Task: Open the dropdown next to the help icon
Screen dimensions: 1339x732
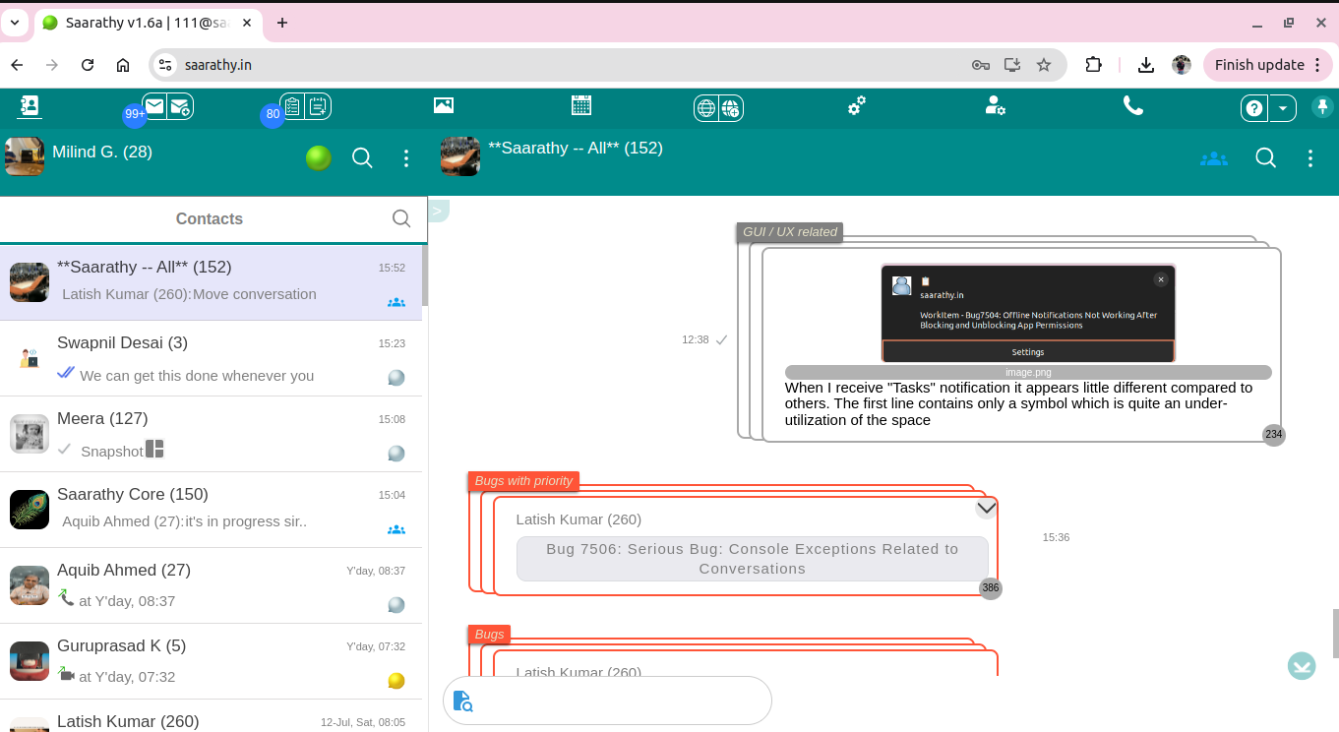Action: pyautogui.click(x=1282, y=108)
